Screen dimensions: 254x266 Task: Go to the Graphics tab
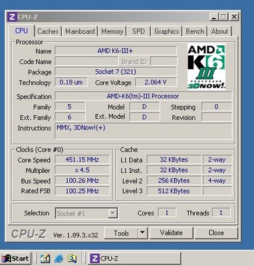pyautogui.click(x=167, y=31)
